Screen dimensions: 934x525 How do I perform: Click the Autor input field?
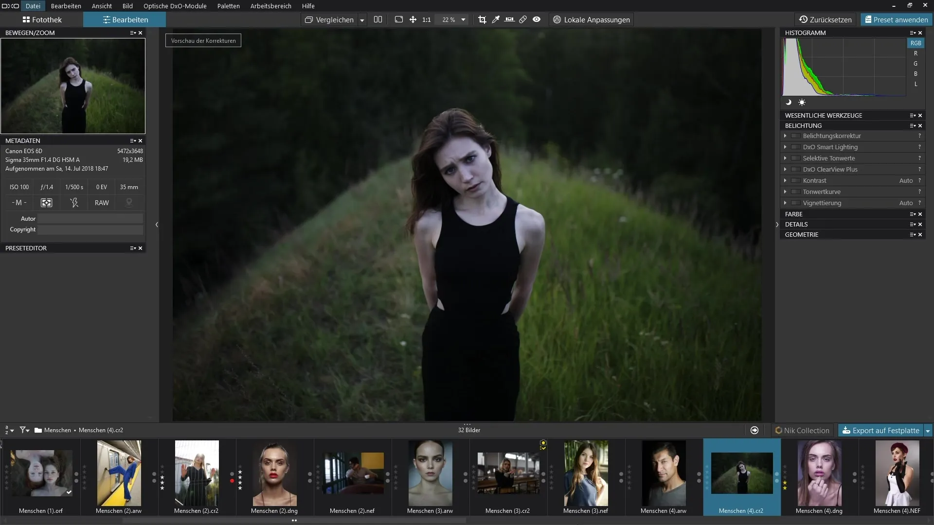pos(90,219)
